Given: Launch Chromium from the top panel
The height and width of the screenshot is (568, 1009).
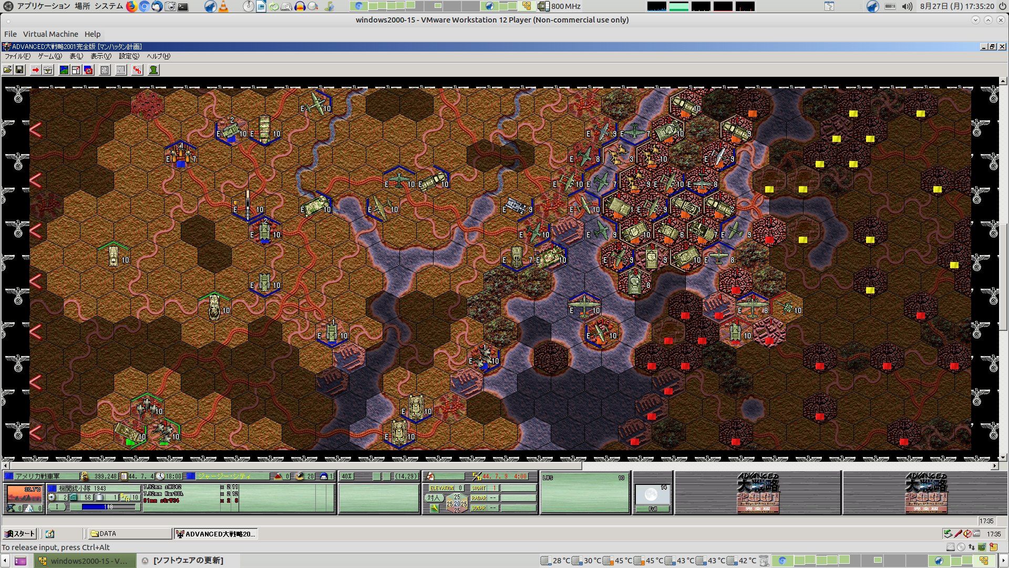Looking at the screenshot, I should pyautogui.click(x=144, y=6).
